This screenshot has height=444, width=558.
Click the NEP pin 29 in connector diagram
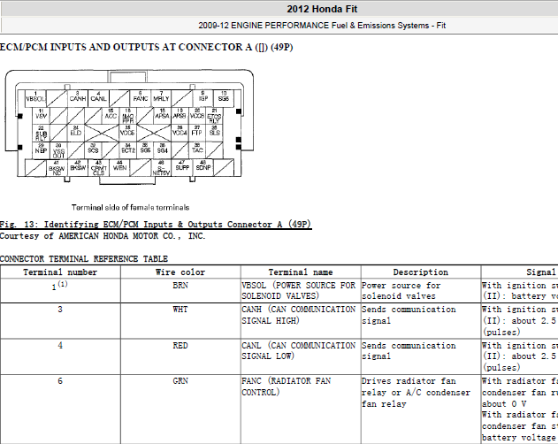pyautogui.click(x=42, y=149)
